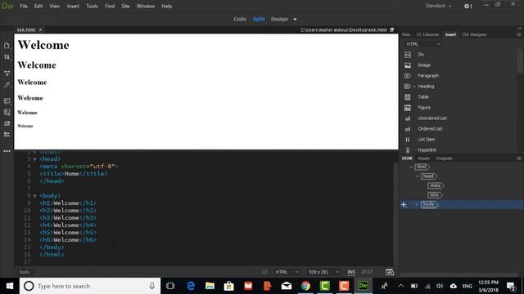Open the Edit menu
This screenshot has height=294, width=524.
38,6
